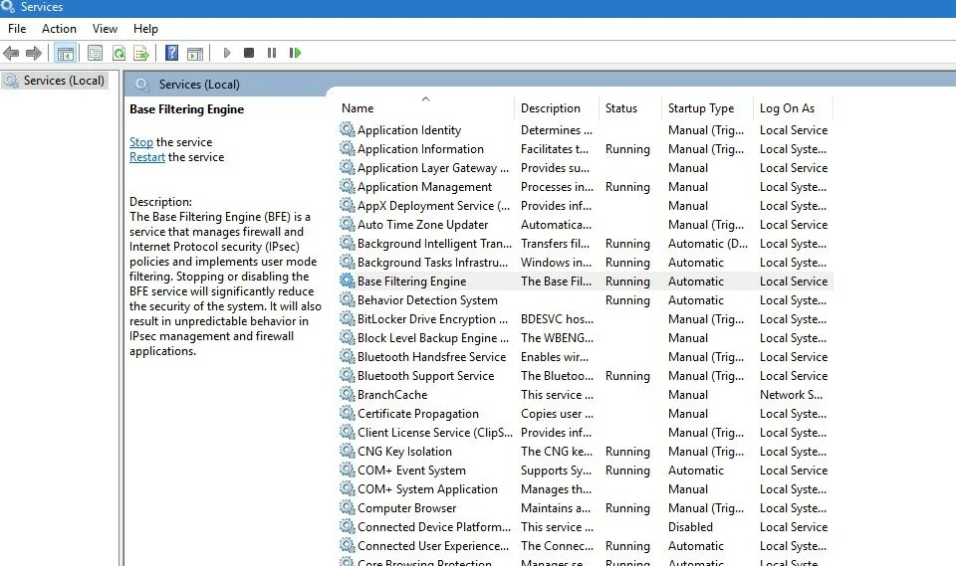
Task: Click gear icon of Base Filtering Engine
Action: coord(347,281)
